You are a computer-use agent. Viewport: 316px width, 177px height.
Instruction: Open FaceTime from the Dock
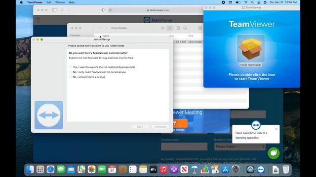click(102, 170)
